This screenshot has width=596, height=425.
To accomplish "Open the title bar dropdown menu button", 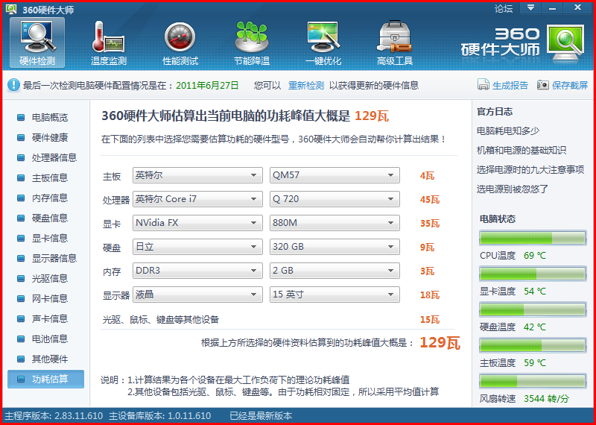I will 530,7.
